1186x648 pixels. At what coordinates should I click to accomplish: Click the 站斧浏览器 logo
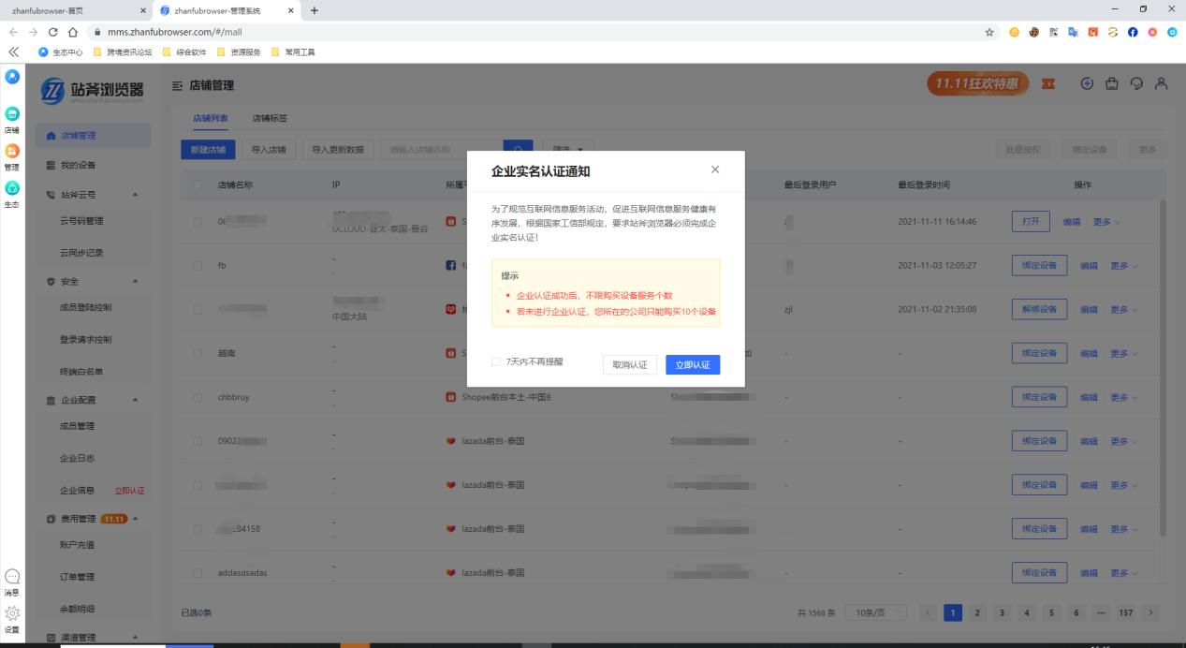pyautogui.click(x=92, y=91)
